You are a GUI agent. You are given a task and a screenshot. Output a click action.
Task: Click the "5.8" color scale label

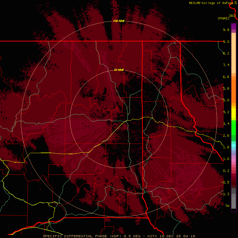pos(226,89)
